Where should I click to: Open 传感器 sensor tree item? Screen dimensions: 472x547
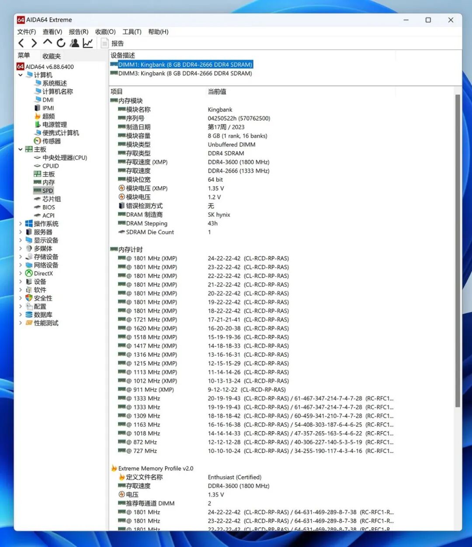48,141
